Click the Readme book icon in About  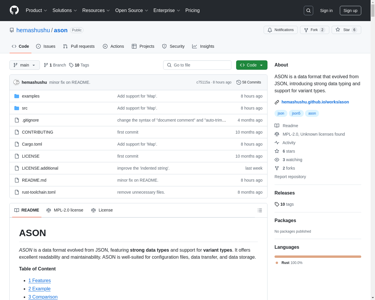point(277,126)
